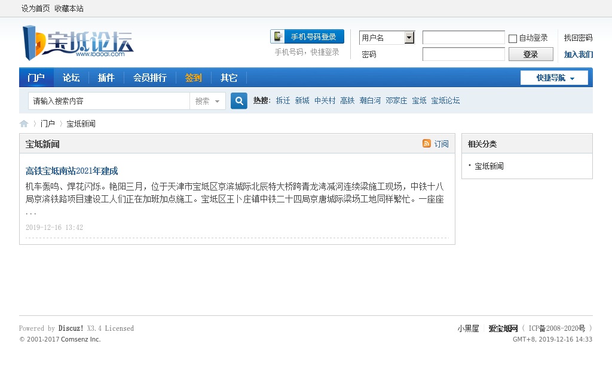Image resolution: width=612 pixels, height=375 pixels.
Task: Click the 登录 button
Action: (531, 54)
